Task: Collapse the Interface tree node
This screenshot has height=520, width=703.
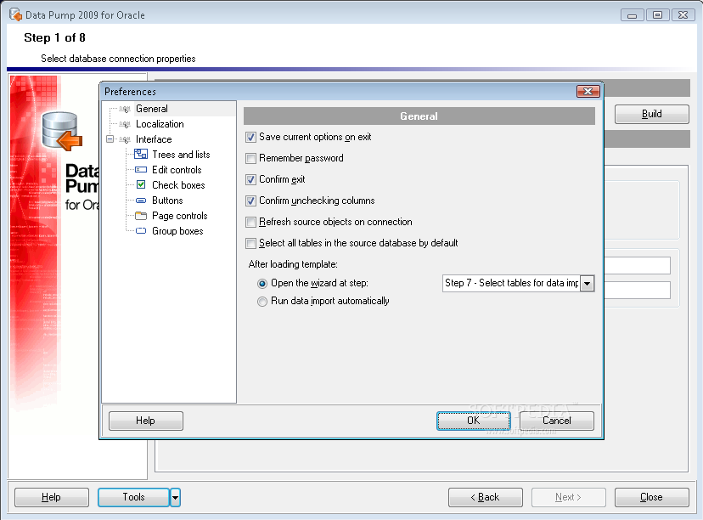Action: tap(110, 139)
